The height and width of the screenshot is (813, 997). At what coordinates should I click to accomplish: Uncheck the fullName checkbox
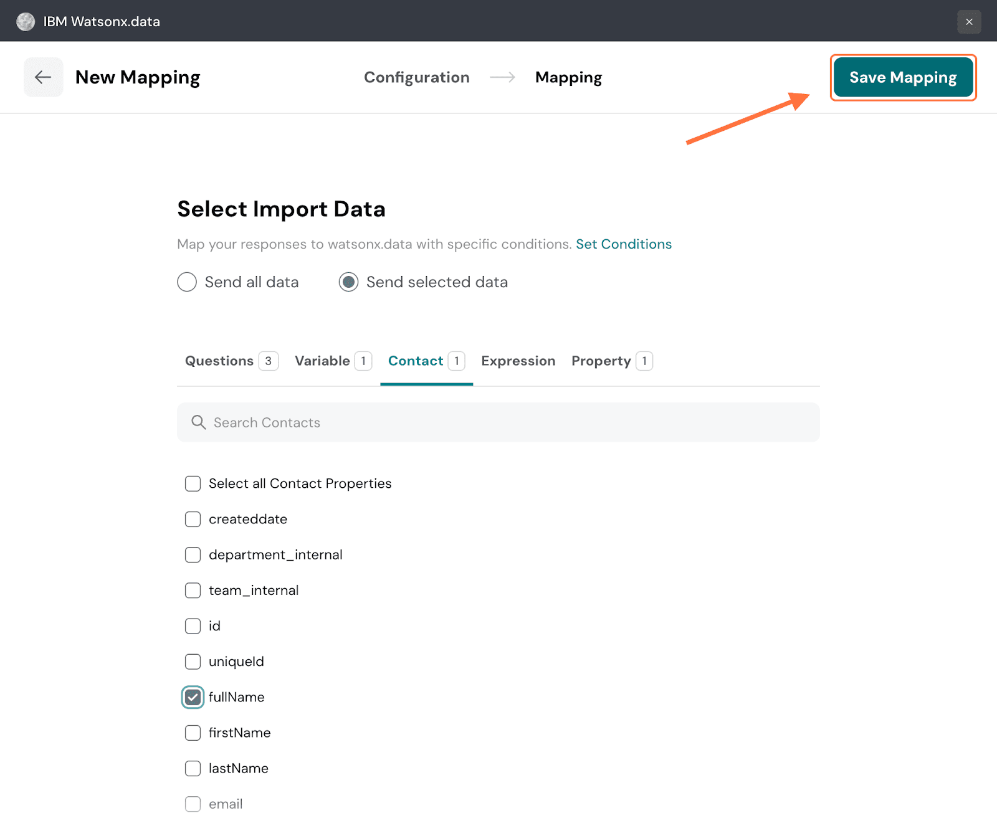(193, 697)
